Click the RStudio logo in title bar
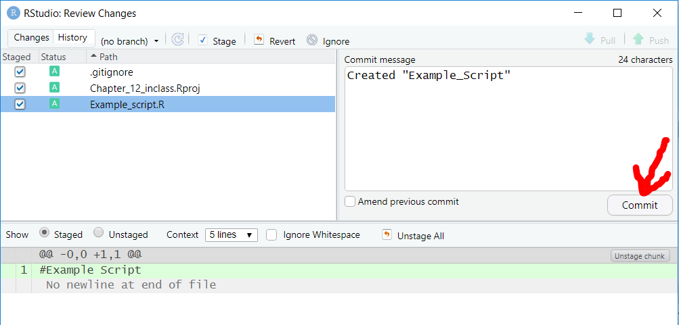The width and height of the screenshot is (679, 325). coord(14,14)
